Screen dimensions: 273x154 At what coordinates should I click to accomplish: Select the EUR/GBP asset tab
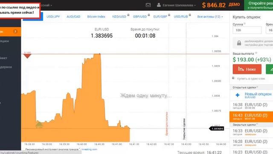[x=160, y=17]
